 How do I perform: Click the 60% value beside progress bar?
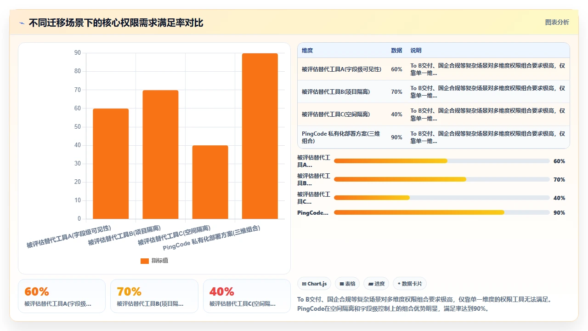coord(559,161)
